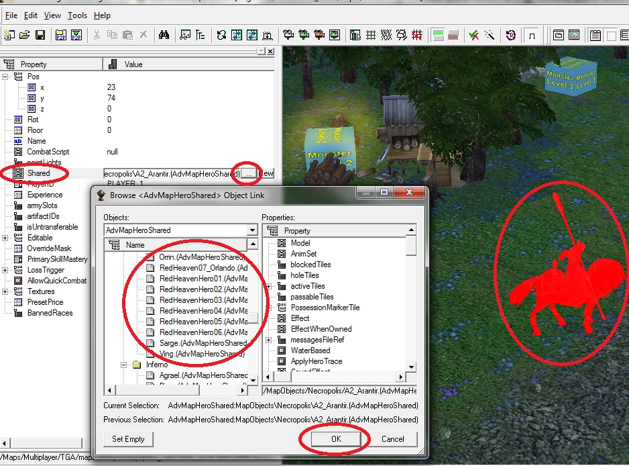The height and width of the screenshot is (466, 629).
Task: Click the Shared value path field
Action: 172,173
